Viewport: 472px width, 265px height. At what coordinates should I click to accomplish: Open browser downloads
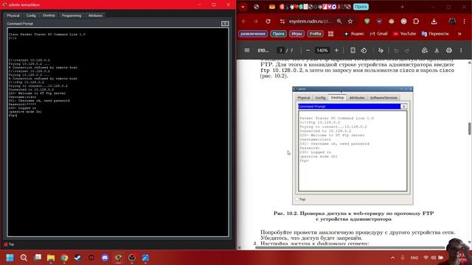tap(434, 21)
